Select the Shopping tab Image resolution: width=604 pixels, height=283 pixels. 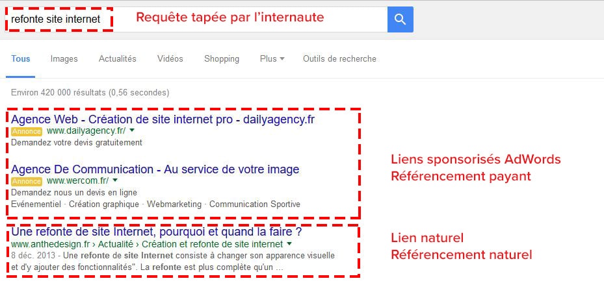pyautogui.click(x=222, y=59)
